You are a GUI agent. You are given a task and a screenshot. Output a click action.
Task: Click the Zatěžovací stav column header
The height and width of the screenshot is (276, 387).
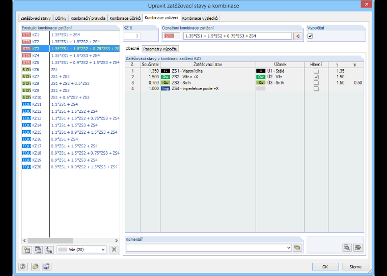click(x=208, y=65)
